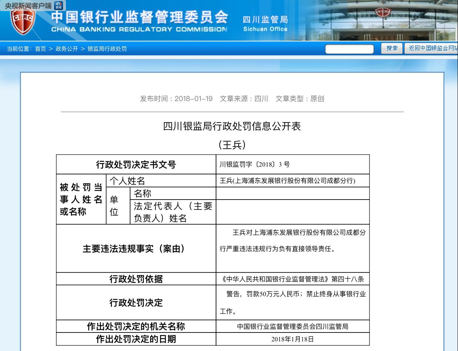
Task: Click the 搜索 button
Action: [x=392, y=48]
